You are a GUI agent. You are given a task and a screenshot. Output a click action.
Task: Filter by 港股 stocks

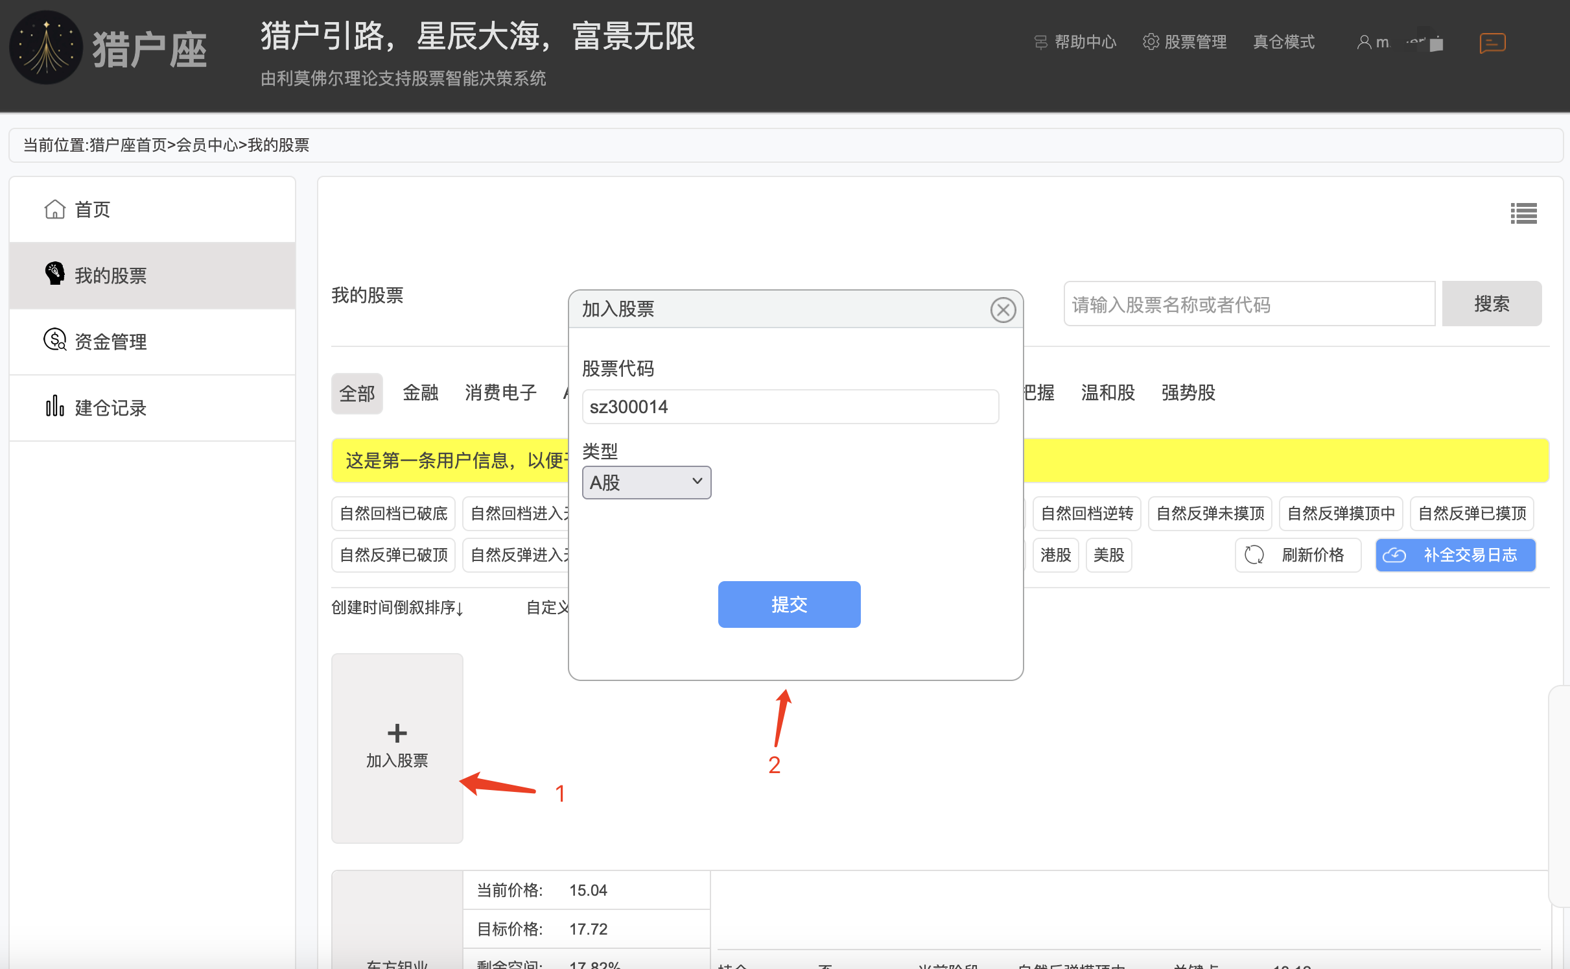click(x=1055, y=555)
